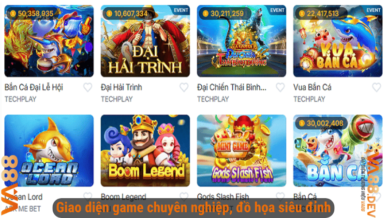Click EVENT badge on Vua Bắn Cá
This screenshot has width=387, height=218.
pos(373,10)
